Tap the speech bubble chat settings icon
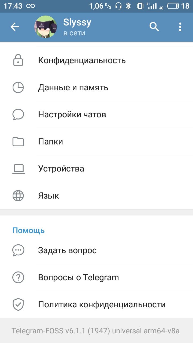193x343 pixels. 18,115
